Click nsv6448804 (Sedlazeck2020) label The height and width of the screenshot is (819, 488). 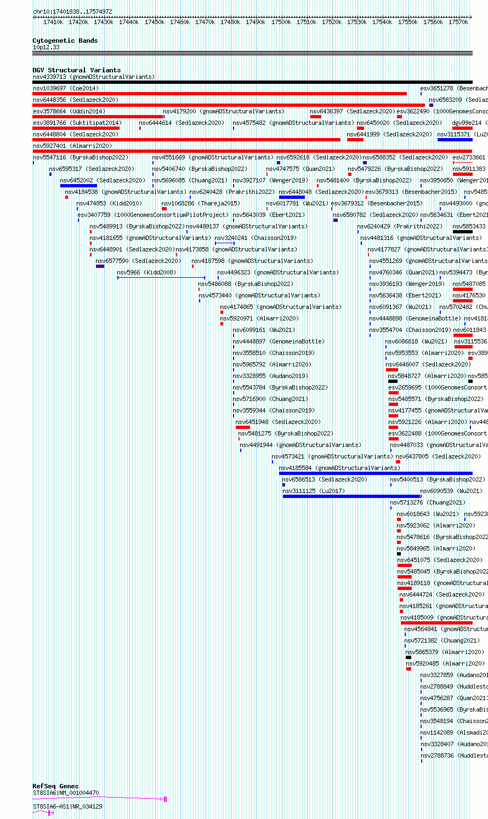click(76, 134)
